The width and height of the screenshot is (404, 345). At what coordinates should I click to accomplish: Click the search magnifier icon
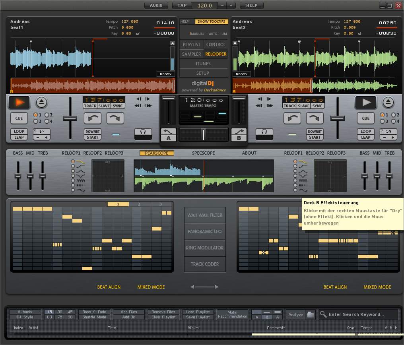click(323, 314)
